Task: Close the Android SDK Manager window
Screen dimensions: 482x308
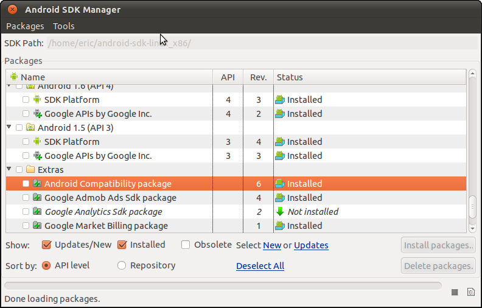Action: click(12, 10)
